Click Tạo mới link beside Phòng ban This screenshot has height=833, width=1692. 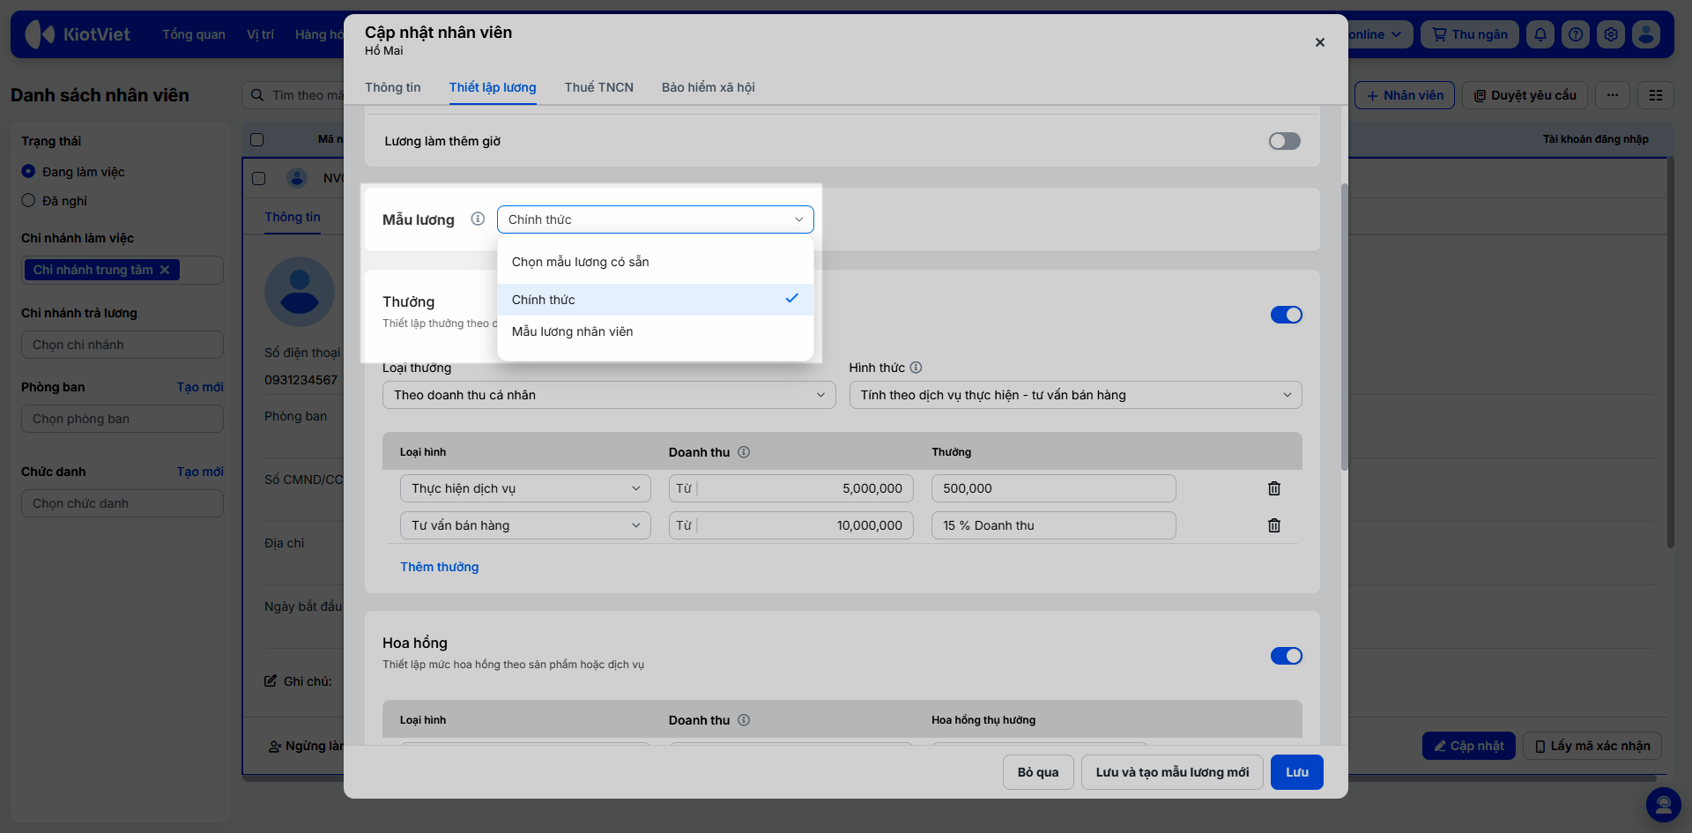200,387
